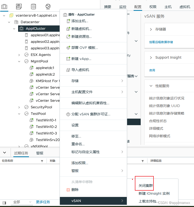Toggle the bottom panel layout icon
This screenshot has width=194, height=207.
point(4,203)
